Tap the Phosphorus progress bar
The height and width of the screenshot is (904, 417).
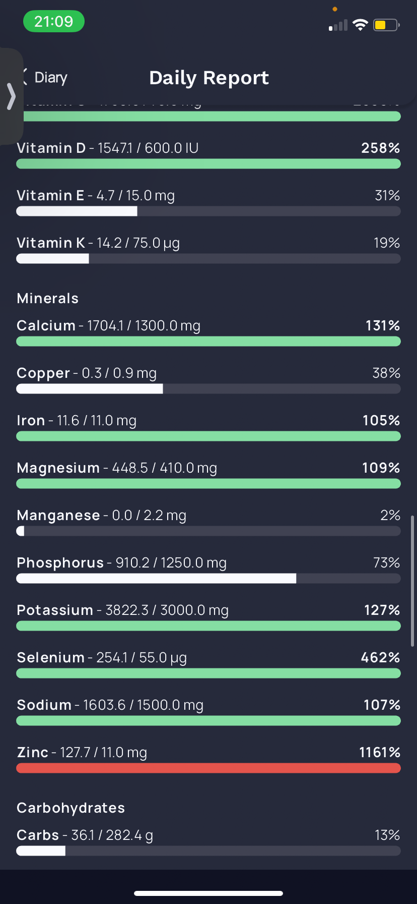(x=208, y=579)
